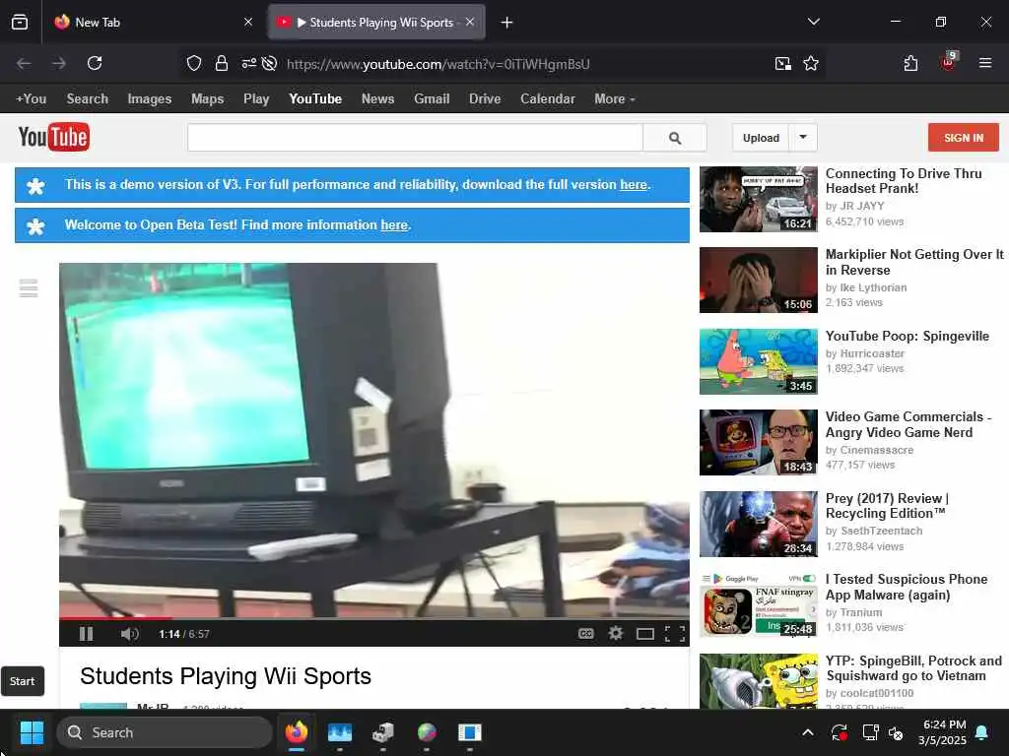This screenshot has width=1009, height=756.
Task: Open site permissions icon in address bar
Action: point(249,63)
